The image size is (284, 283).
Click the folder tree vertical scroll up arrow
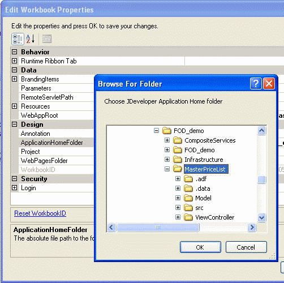(261, 131)
